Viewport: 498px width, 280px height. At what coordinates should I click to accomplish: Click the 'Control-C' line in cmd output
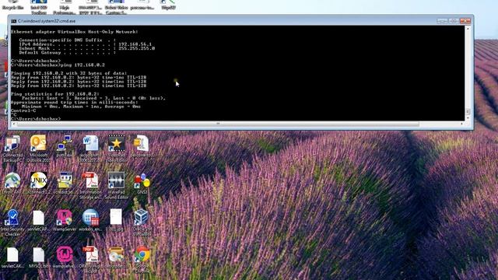point(23,110)
